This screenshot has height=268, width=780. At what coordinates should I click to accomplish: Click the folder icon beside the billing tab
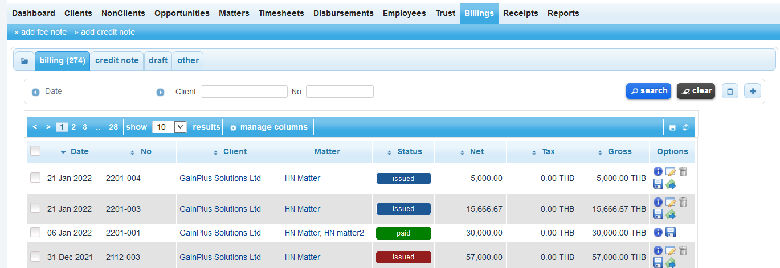click(24, 60)
